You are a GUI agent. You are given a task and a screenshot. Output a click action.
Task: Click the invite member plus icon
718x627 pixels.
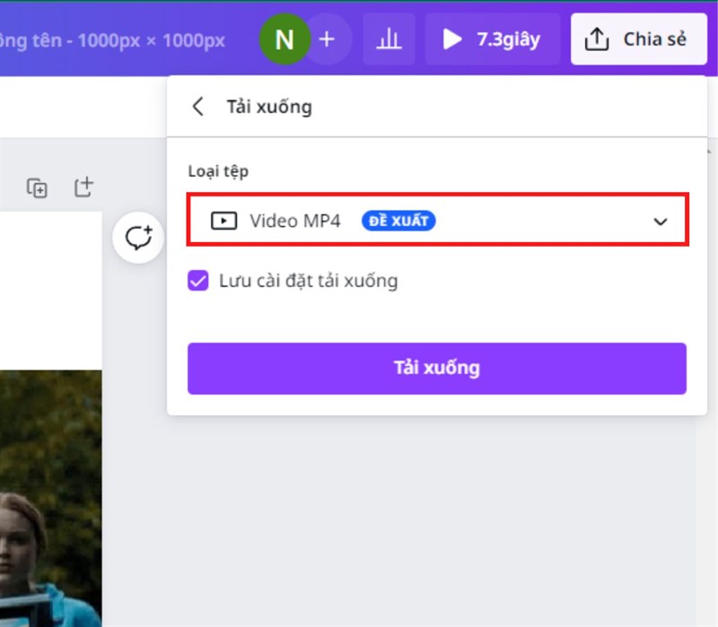(x=327, y=39)
